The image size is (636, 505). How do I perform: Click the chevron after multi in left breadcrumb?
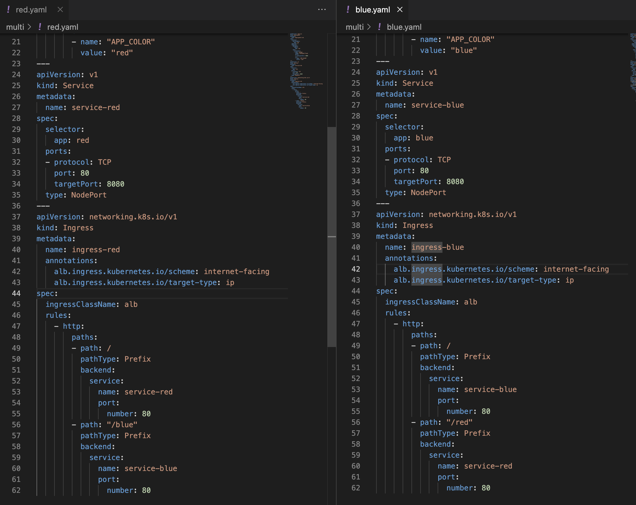coord(30,27)
